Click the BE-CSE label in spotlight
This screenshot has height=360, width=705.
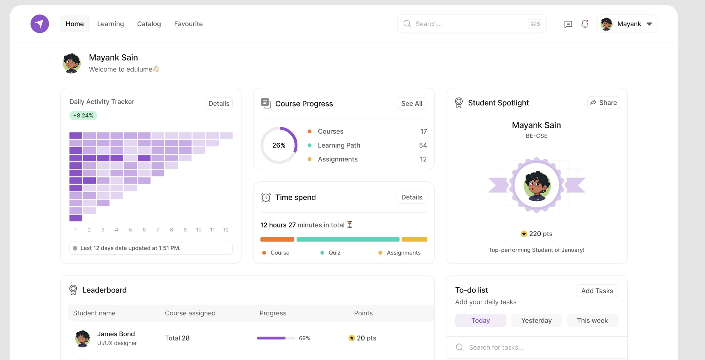click(x=536, y=136)
